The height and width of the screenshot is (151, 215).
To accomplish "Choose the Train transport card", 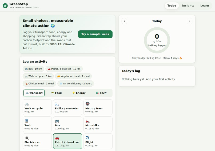I will [37, 124].
